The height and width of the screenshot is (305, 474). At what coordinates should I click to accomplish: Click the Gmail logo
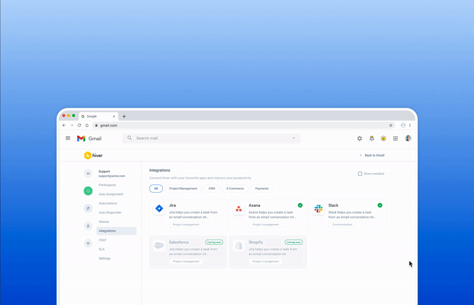89,138
